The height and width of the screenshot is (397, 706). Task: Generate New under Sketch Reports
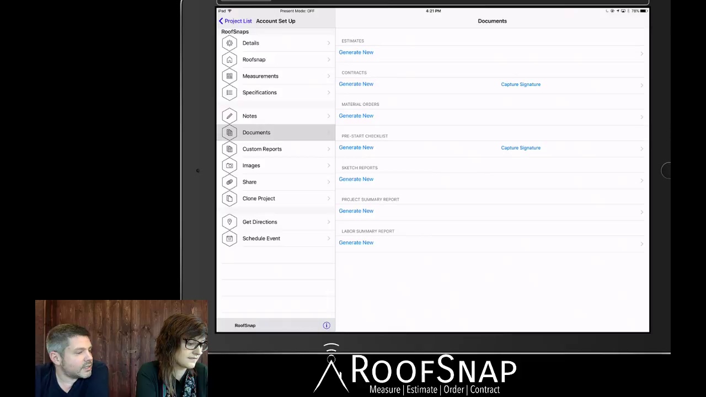point(356,179)
